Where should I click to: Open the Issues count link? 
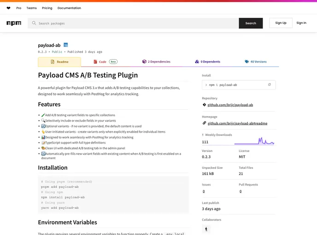[x=204, y=191]
